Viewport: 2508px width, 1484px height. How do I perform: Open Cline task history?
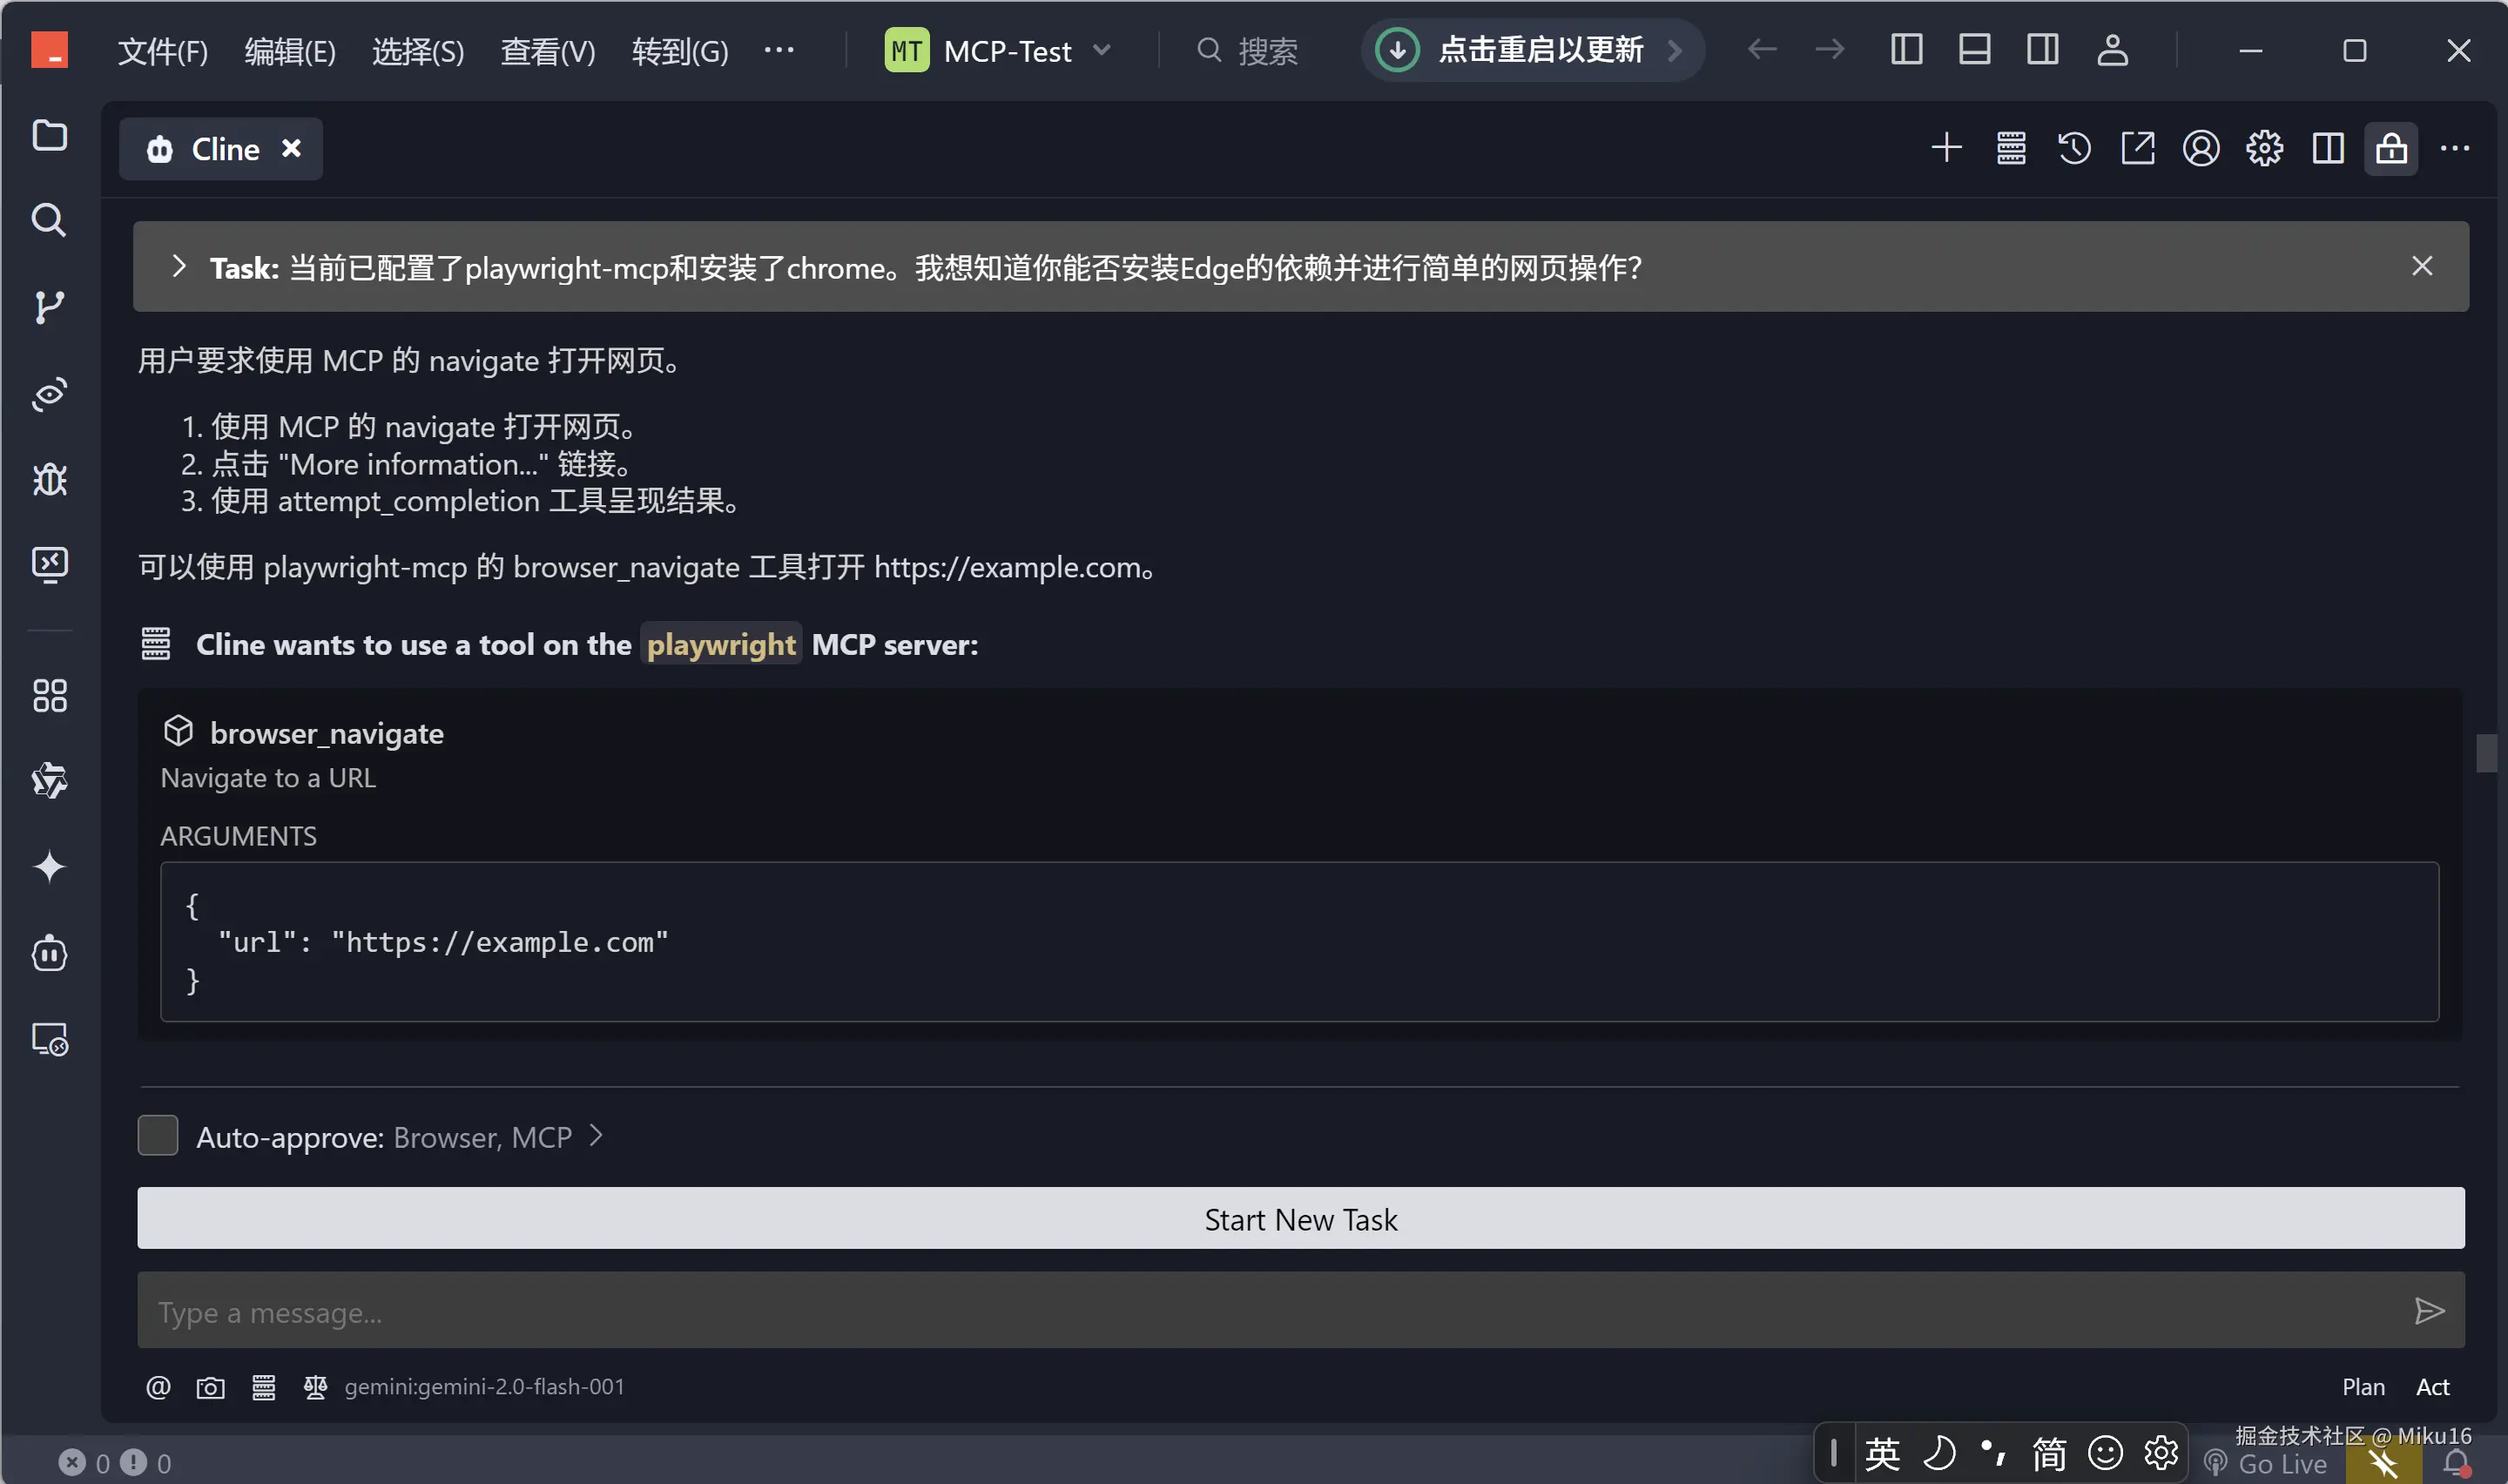tap(2074, 149)
